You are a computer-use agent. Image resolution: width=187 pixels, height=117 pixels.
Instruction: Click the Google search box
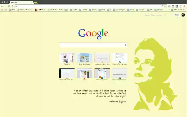(92, 45)
